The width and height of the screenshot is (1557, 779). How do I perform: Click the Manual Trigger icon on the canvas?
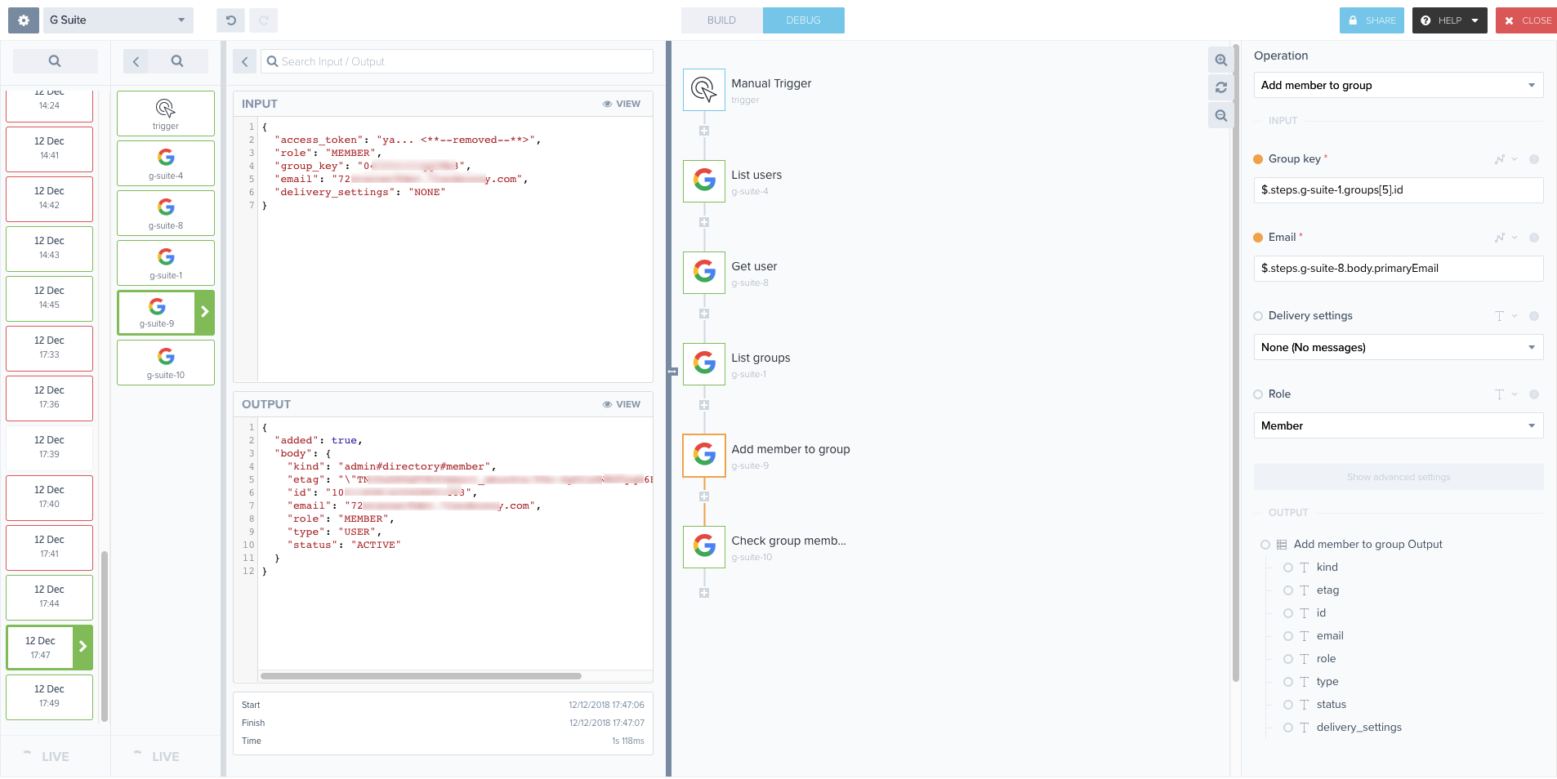(703, 90)
